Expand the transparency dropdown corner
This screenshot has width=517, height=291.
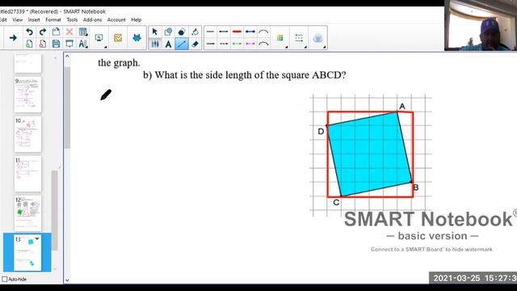(325, 47)
